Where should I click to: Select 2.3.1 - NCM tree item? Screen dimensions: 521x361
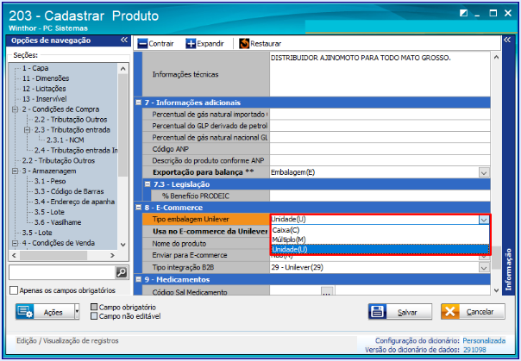coord(66,140)
